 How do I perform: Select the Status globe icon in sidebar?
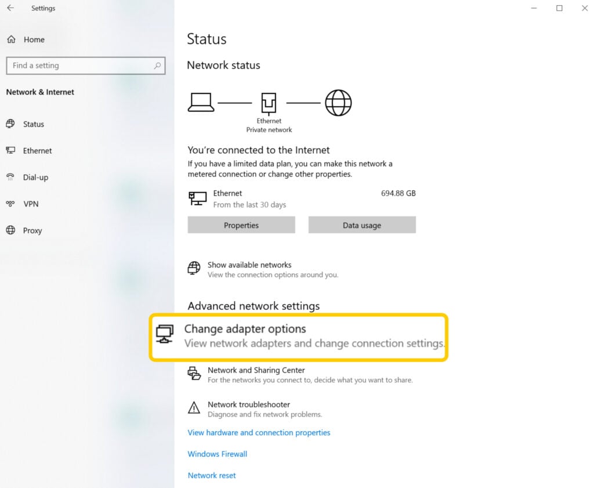(x=12, y=124)
